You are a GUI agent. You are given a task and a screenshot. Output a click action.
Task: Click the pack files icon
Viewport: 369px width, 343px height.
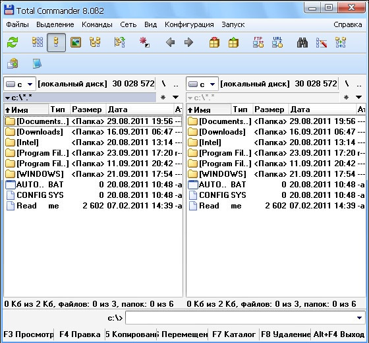(x=214, y=42)
